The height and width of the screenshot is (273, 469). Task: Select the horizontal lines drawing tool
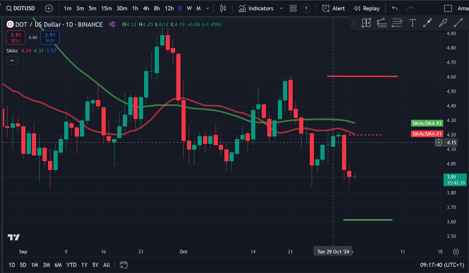pos(397,23)
